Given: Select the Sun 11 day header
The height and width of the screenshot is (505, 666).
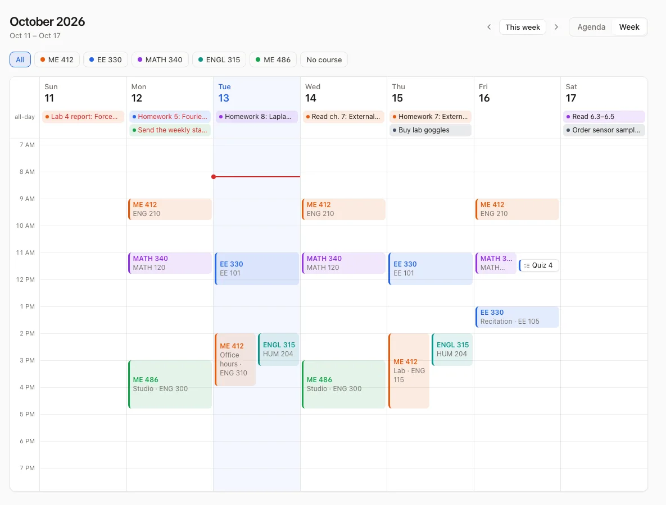Looking at the screenshot, I should click(83, 93).
